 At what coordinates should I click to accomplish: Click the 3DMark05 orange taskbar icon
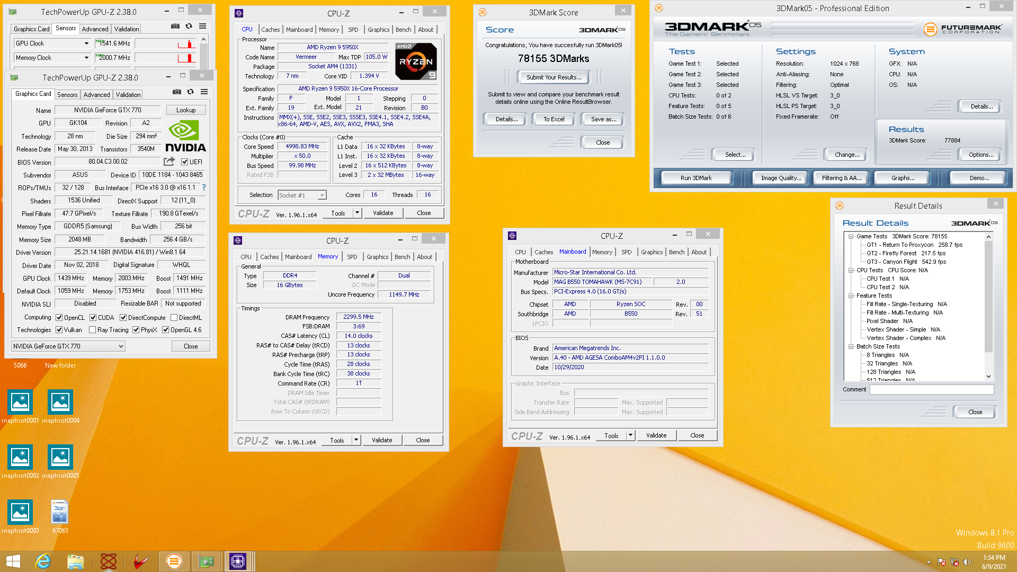pyautogui.click(x=174, y=561)
